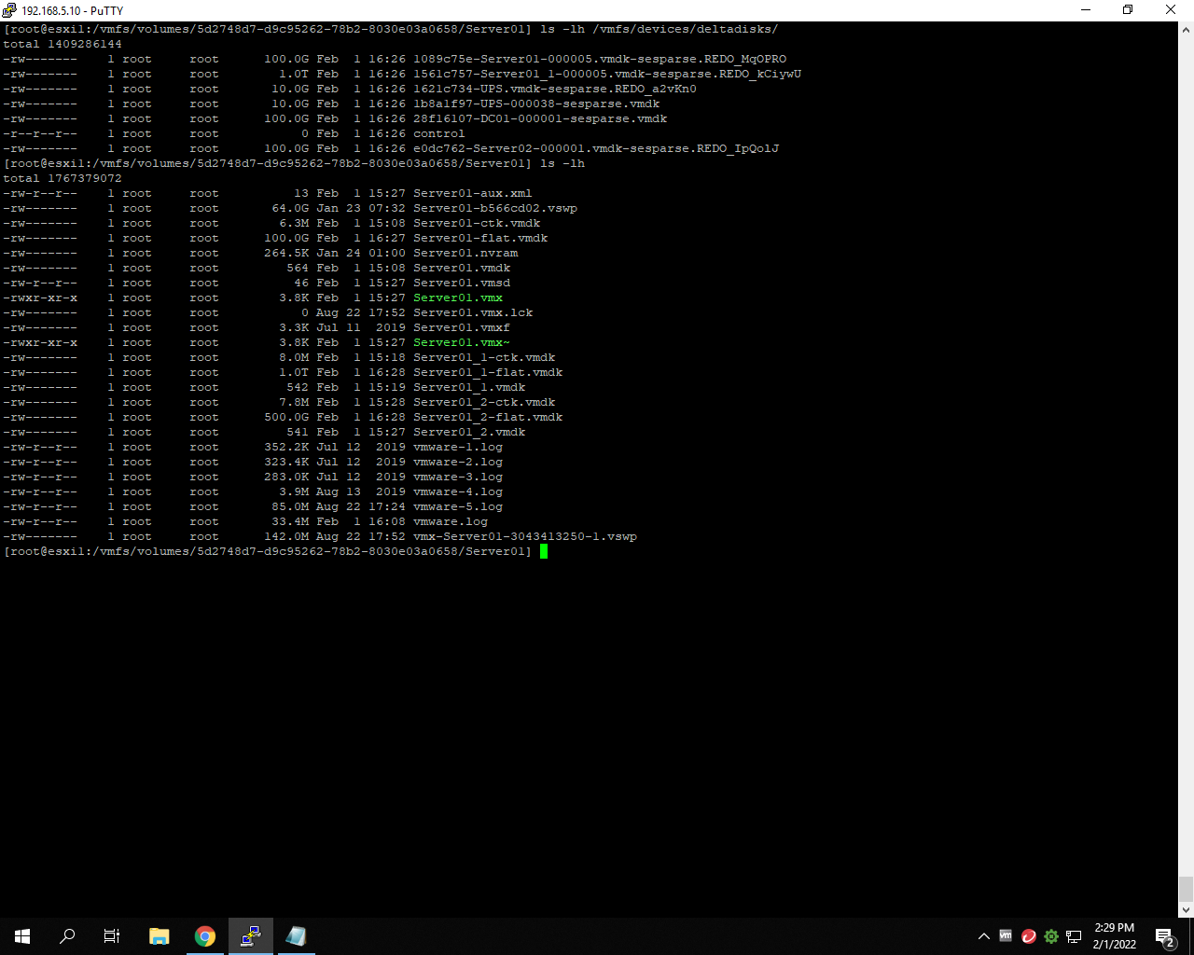Open Trend Micro red tray icon

(1029, 936)
